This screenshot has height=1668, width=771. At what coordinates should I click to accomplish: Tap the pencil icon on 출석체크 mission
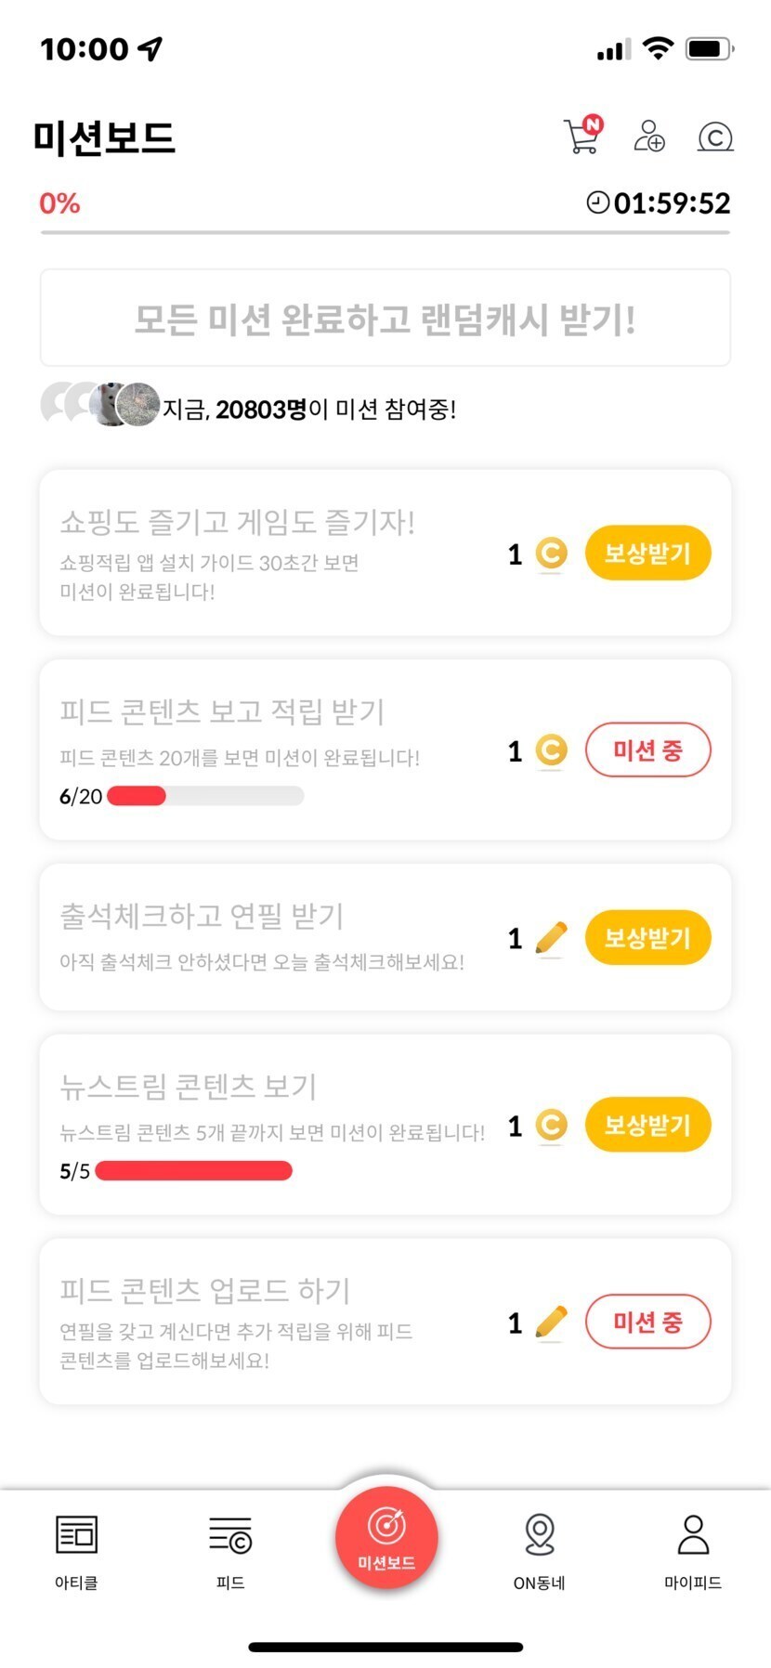point(551,938)
